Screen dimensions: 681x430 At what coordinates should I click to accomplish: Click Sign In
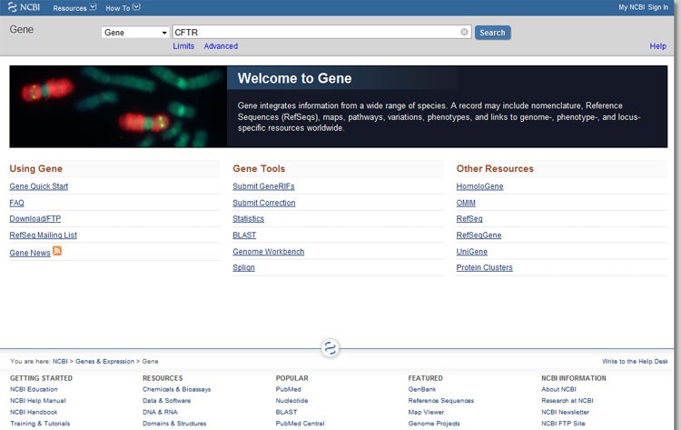tap(658, 7)
